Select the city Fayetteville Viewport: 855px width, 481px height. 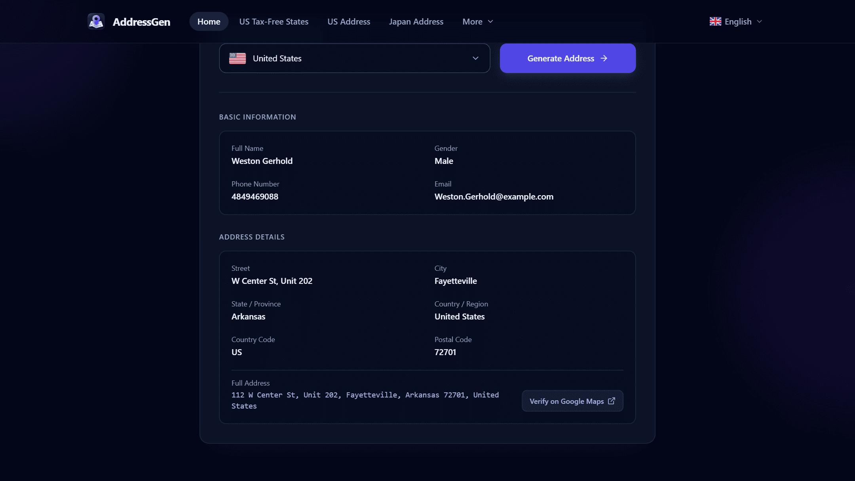(x=456, y=281)
